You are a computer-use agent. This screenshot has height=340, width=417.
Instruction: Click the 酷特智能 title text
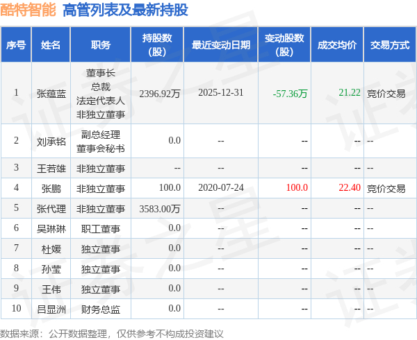(x=28, y=10)
